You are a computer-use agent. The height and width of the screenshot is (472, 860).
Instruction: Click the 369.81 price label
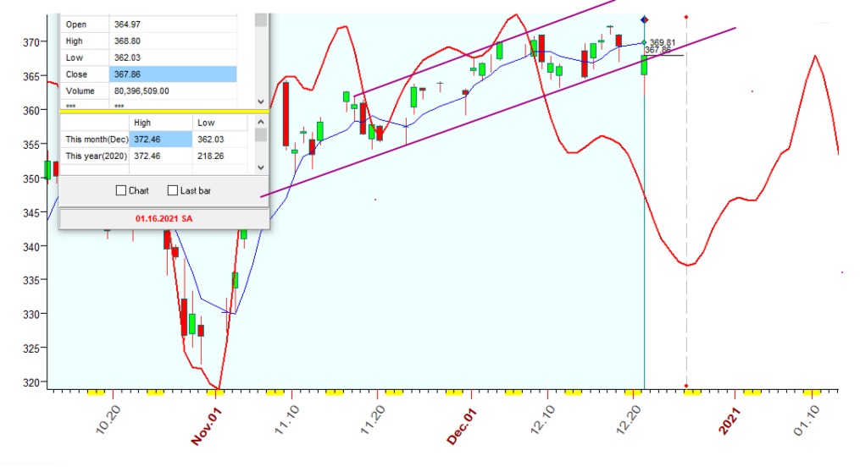tap(663, 42)
